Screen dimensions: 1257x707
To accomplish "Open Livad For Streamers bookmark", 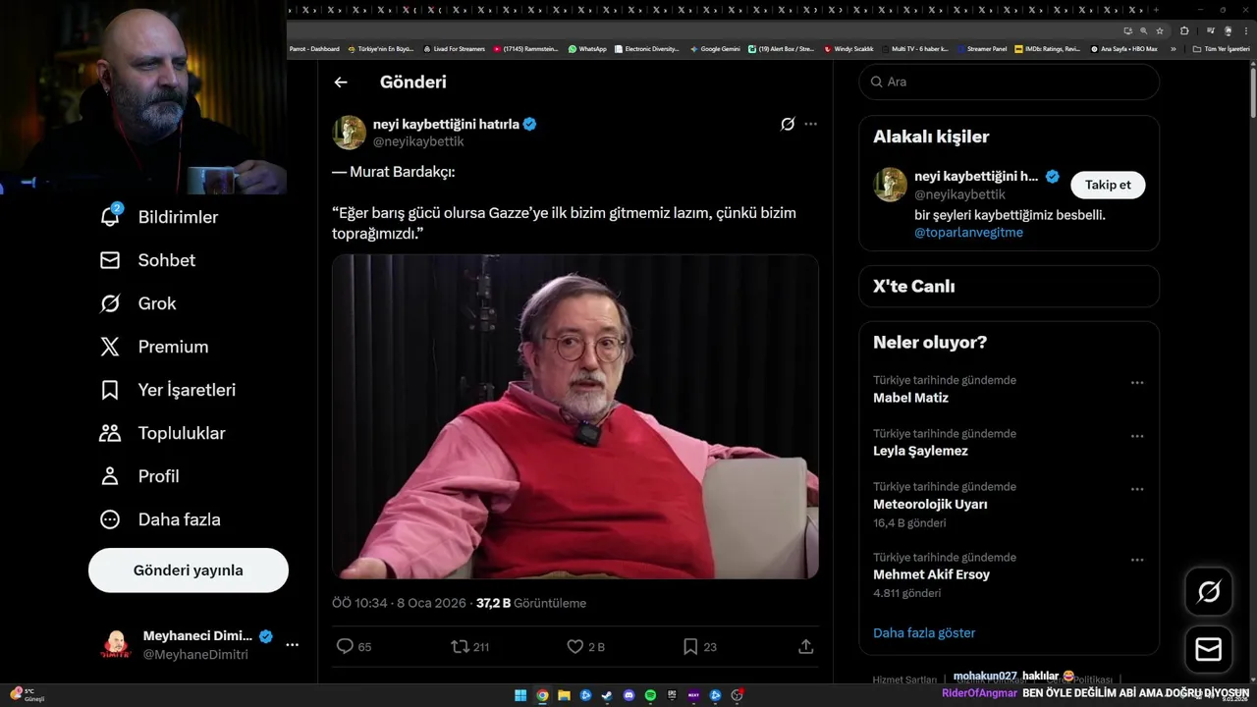I will pyautogui.click(x=454, y=48).
